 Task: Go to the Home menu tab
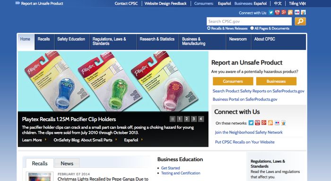click(x=26, y=42)
